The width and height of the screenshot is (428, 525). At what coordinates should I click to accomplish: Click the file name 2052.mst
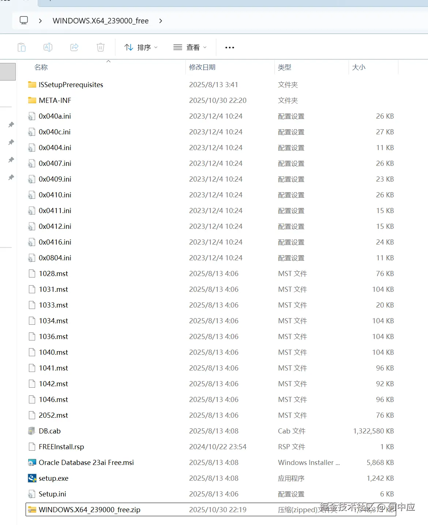53,415
